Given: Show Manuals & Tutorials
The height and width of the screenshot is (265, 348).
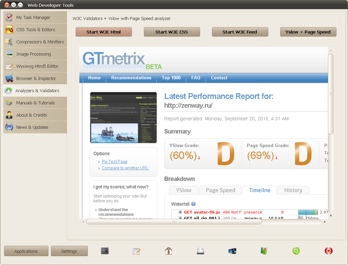Looking at the screenshot, I should [35, 103].
